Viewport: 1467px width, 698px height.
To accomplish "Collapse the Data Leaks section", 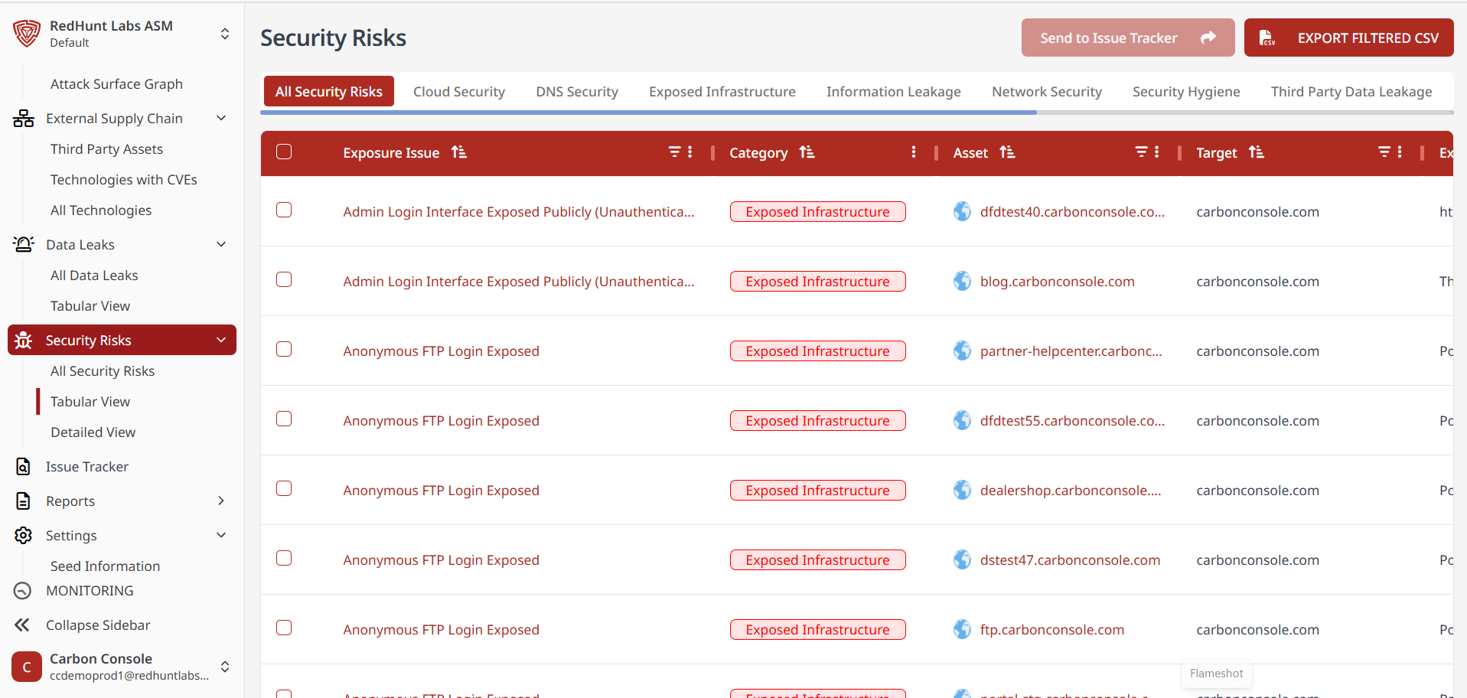I will 221,244.
